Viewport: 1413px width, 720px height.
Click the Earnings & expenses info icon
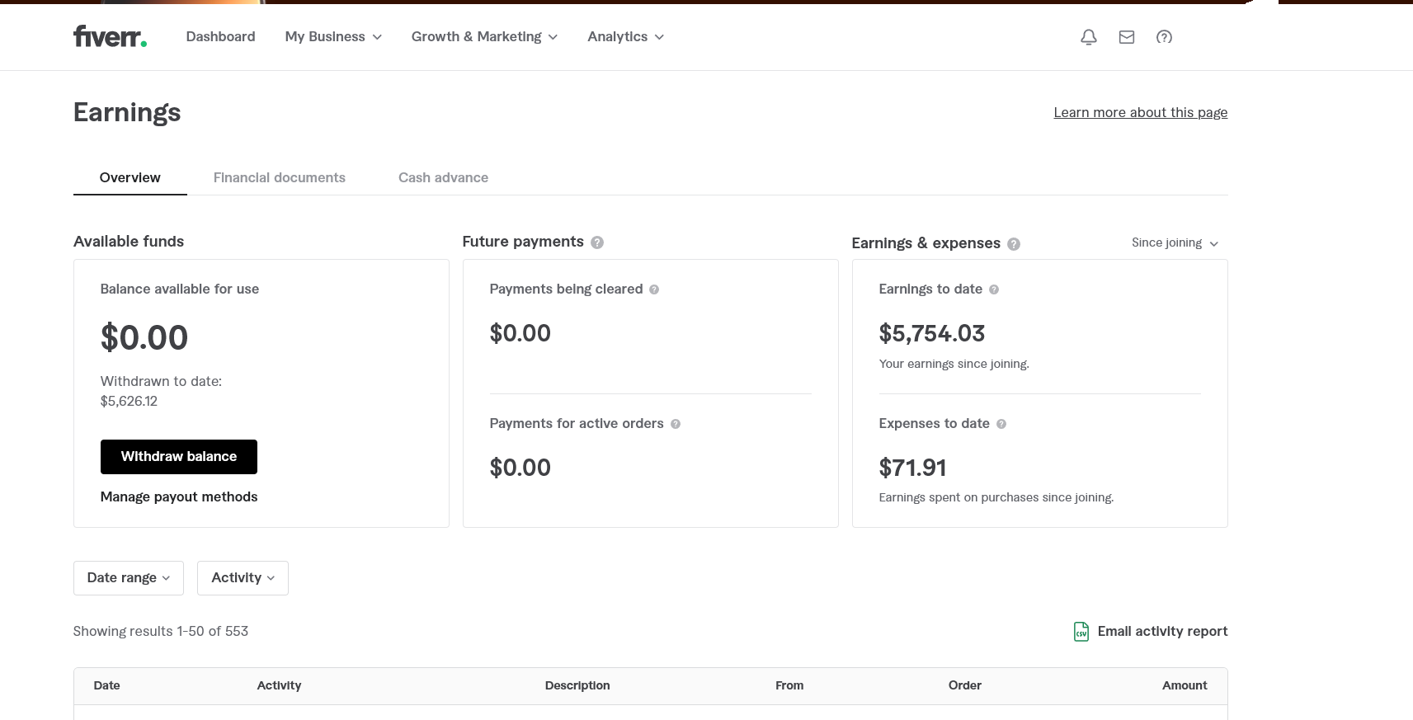[x=1014, y=244]
